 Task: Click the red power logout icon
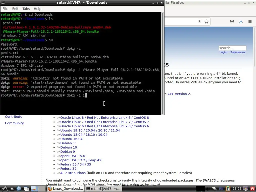point(252,189)
